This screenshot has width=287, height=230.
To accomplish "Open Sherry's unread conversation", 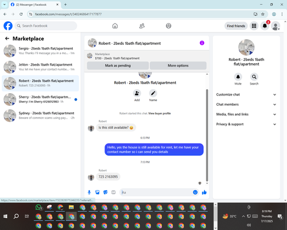I will [40, 99].
